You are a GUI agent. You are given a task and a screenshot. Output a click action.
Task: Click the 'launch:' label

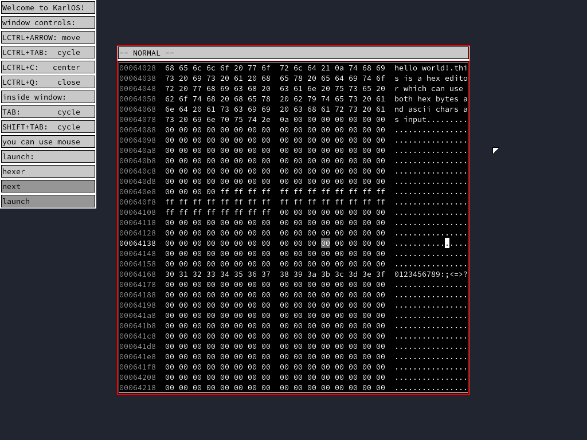click(48, 156)
